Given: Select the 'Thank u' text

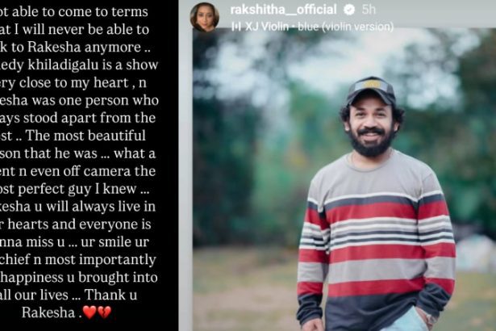Looking at the screenshot, I should tap(110, 295).
